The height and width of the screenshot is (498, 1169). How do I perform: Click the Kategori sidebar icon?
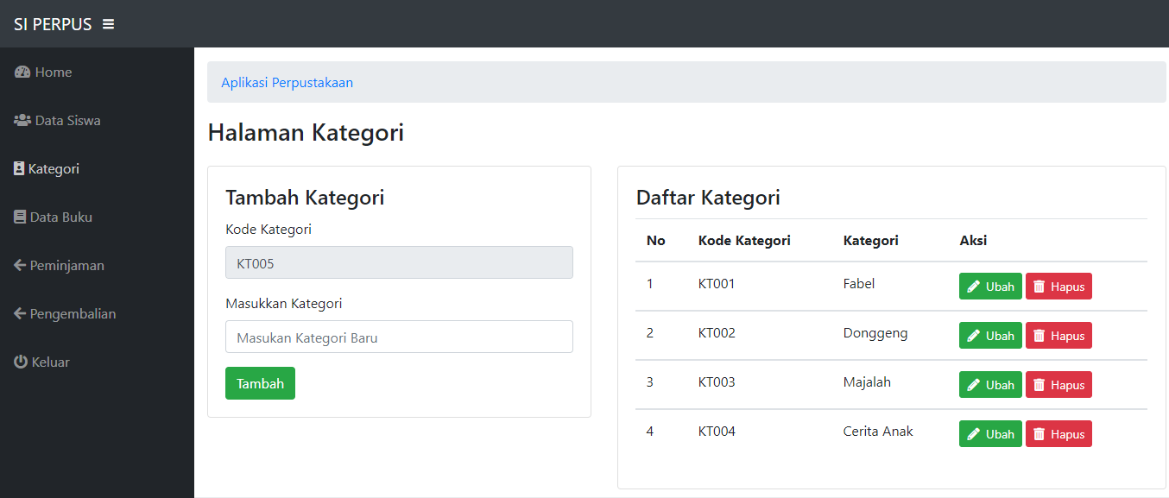[19, 169]
